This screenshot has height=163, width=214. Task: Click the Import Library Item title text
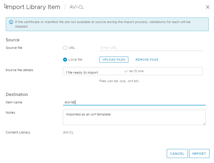pos(33,7)
